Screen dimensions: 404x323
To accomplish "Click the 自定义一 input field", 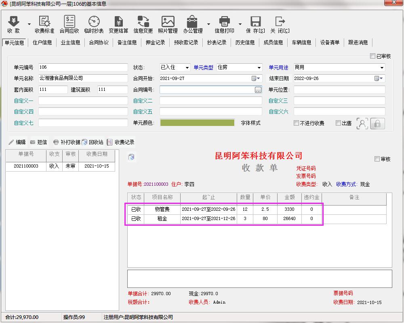I will click(83, 101).
